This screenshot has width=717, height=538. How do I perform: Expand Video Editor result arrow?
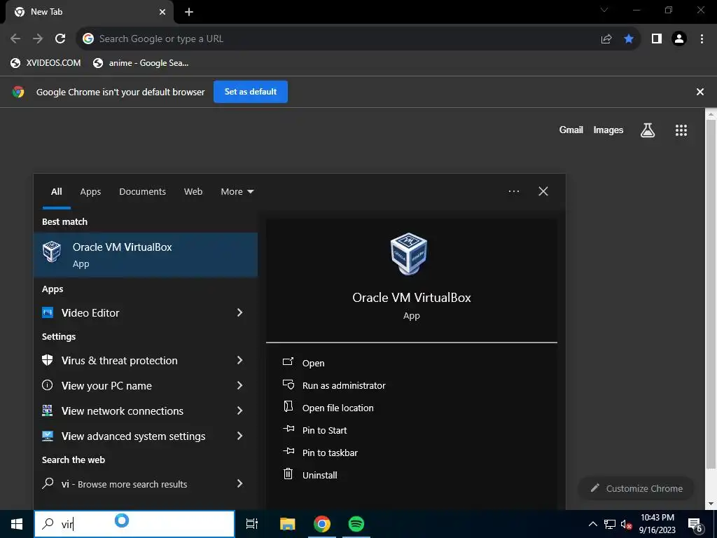pos(239,312)
